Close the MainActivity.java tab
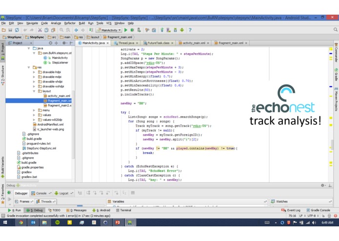339x241 pixels. [107, 43]
